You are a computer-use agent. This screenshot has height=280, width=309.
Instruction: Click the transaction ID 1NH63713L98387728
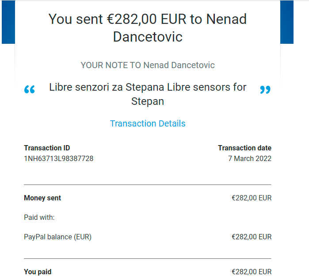[x=58, y=158]
